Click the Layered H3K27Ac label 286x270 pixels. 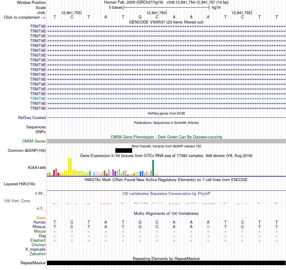click(x=20, y=184)
